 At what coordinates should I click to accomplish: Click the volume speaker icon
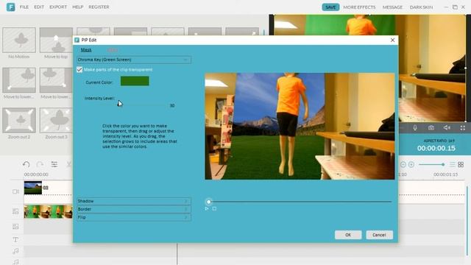pos(447,127)
